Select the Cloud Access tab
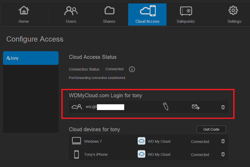 [147, 14]
